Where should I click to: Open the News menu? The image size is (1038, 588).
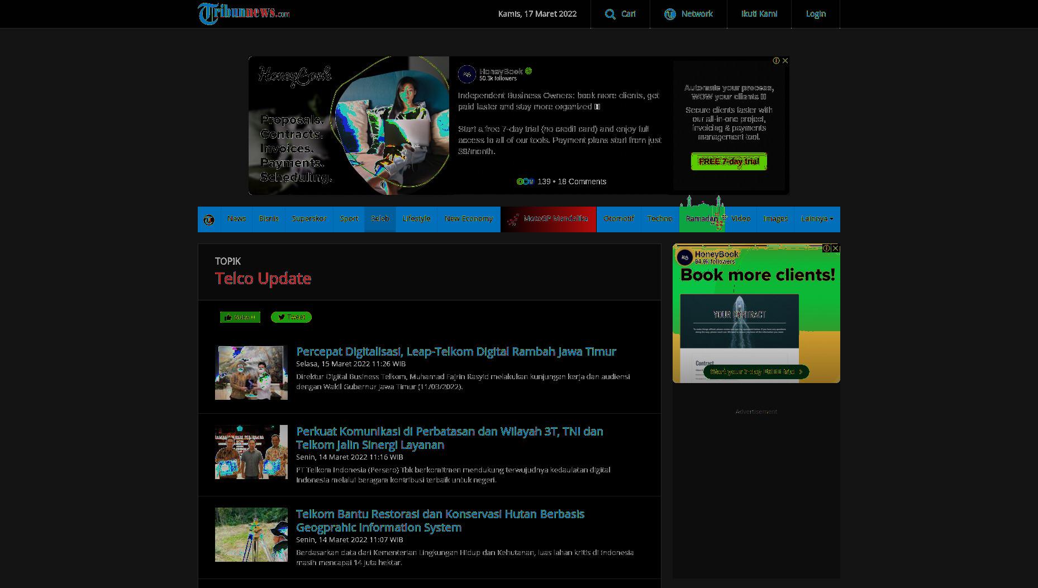coord(236,218)
